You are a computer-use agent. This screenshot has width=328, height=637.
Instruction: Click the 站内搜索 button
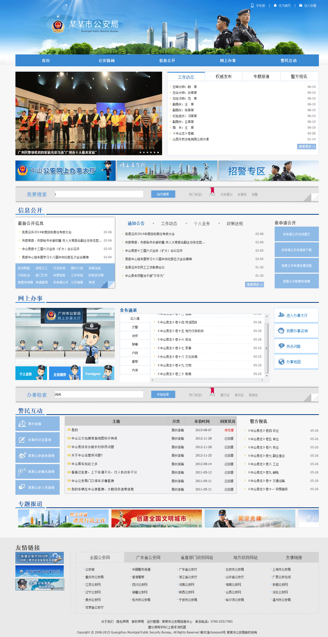[163, 194]
